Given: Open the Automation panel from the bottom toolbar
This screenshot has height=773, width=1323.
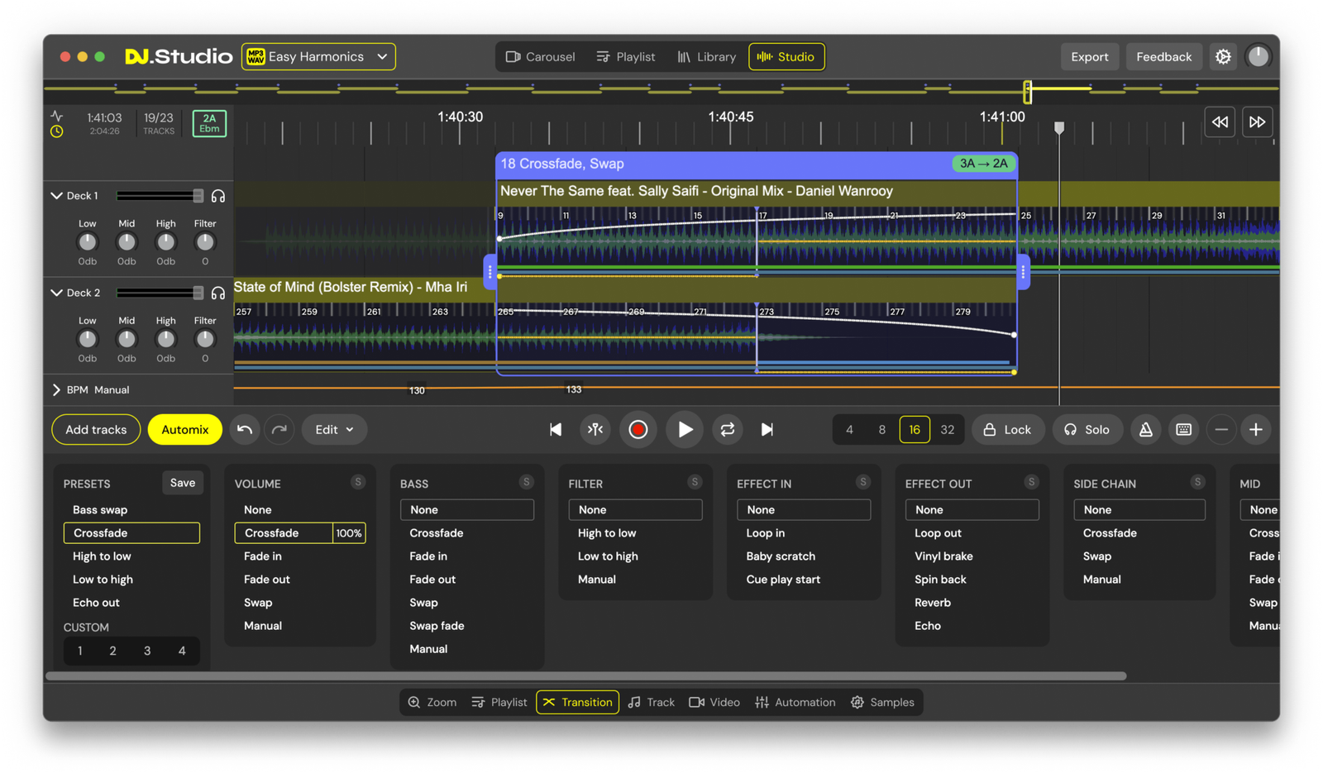Looking at the screenshot, I should pos(795,702).
